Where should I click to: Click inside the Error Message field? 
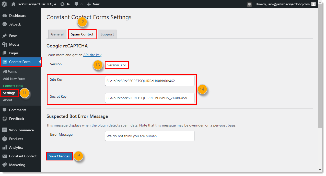point(149,136)
